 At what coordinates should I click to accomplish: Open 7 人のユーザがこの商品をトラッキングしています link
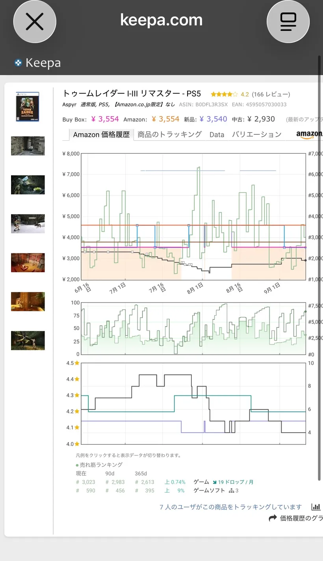pyautogui.click(x=230, y=507)
